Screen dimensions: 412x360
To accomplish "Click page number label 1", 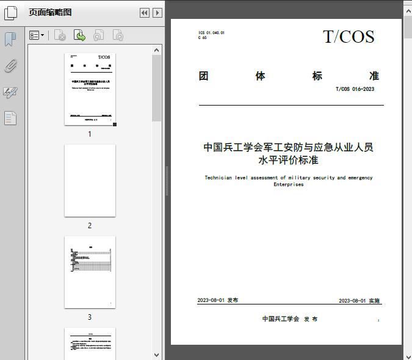I will pyautogui.click(x=90, y=134).
